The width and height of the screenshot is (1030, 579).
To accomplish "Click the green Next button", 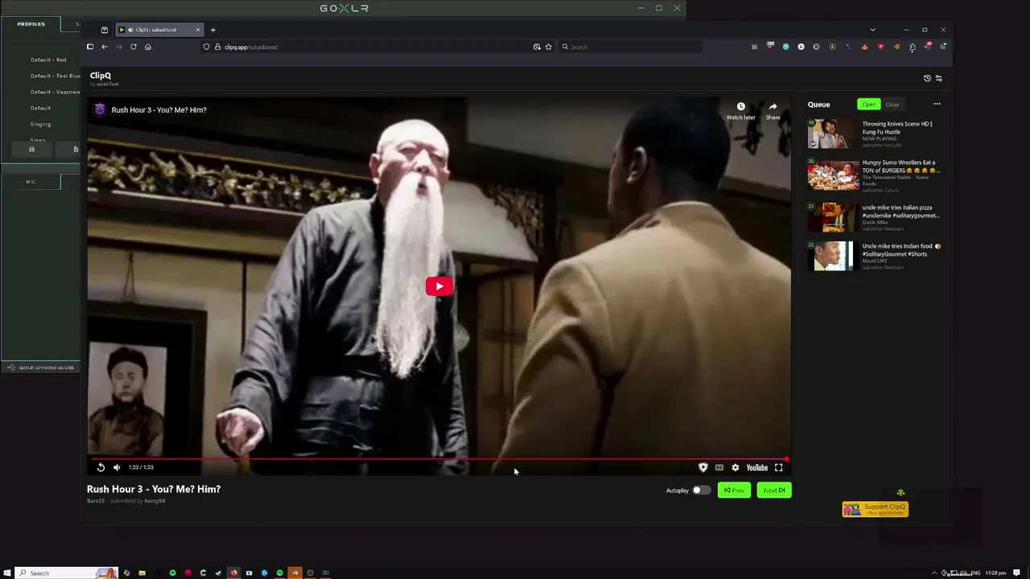I will point(774,490).
